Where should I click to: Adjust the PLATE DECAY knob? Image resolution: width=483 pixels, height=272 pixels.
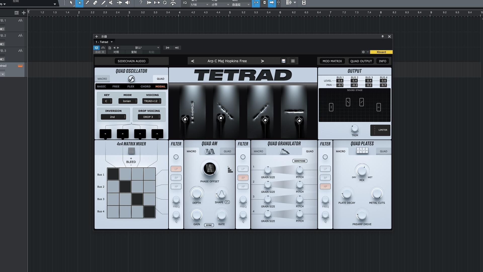click(x=347, y=194)
